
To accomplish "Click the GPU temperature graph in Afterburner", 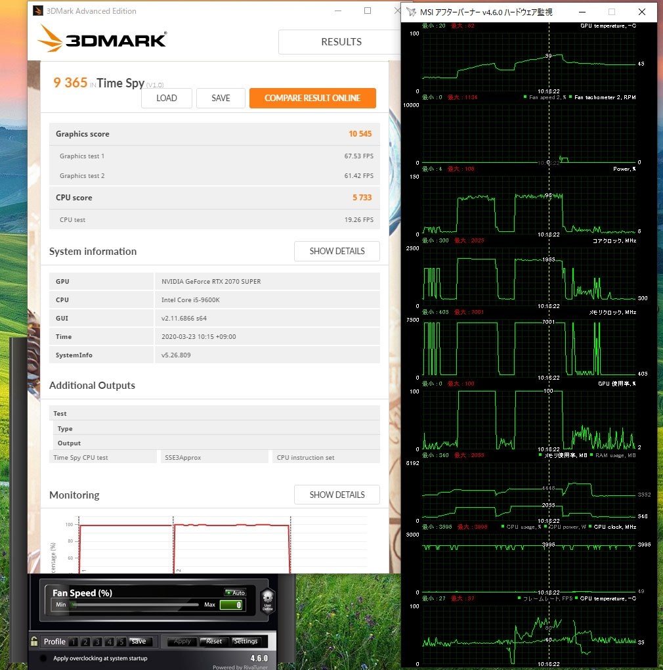I will [529, 62].
